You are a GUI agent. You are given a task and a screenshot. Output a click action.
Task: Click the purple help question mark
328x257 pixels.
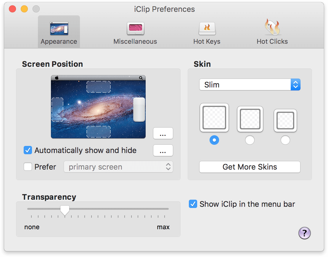[304, 233]
